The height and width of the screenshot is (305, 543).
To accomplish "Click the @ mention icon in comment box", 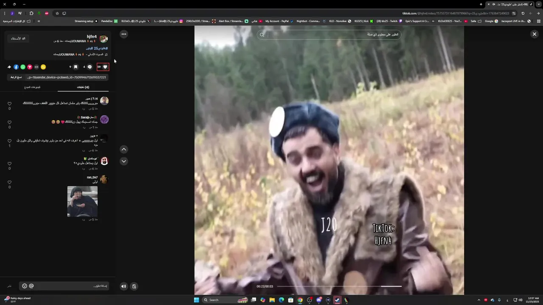I will click(31, 286).
